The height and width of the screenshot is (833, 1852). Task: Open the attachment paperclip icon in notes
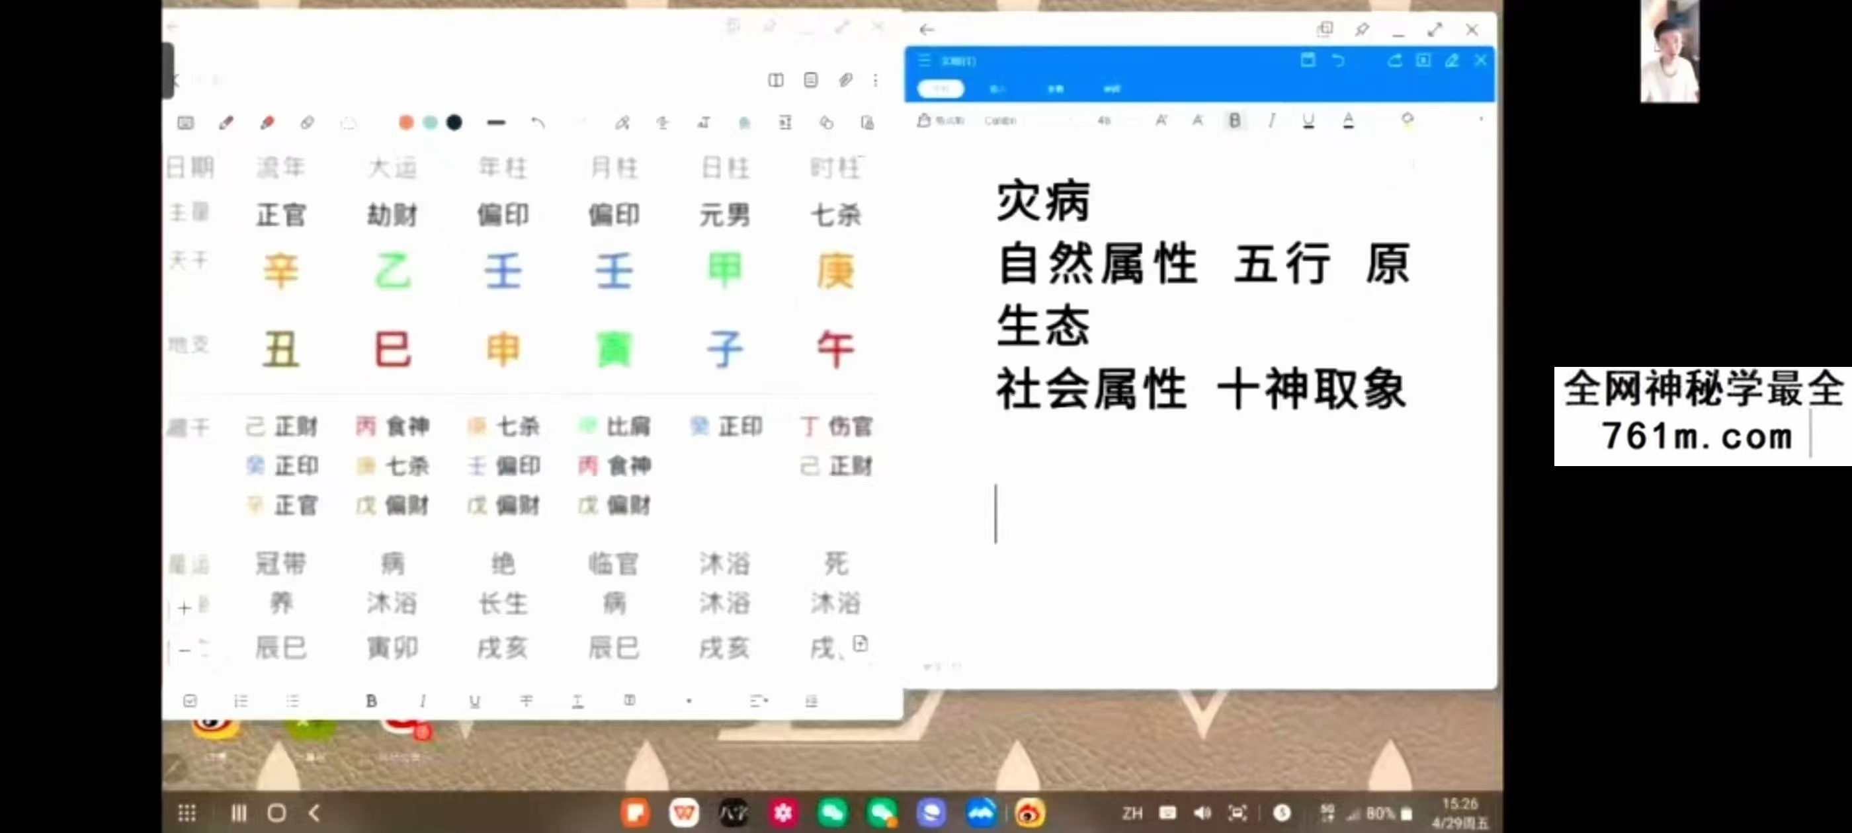845,80
